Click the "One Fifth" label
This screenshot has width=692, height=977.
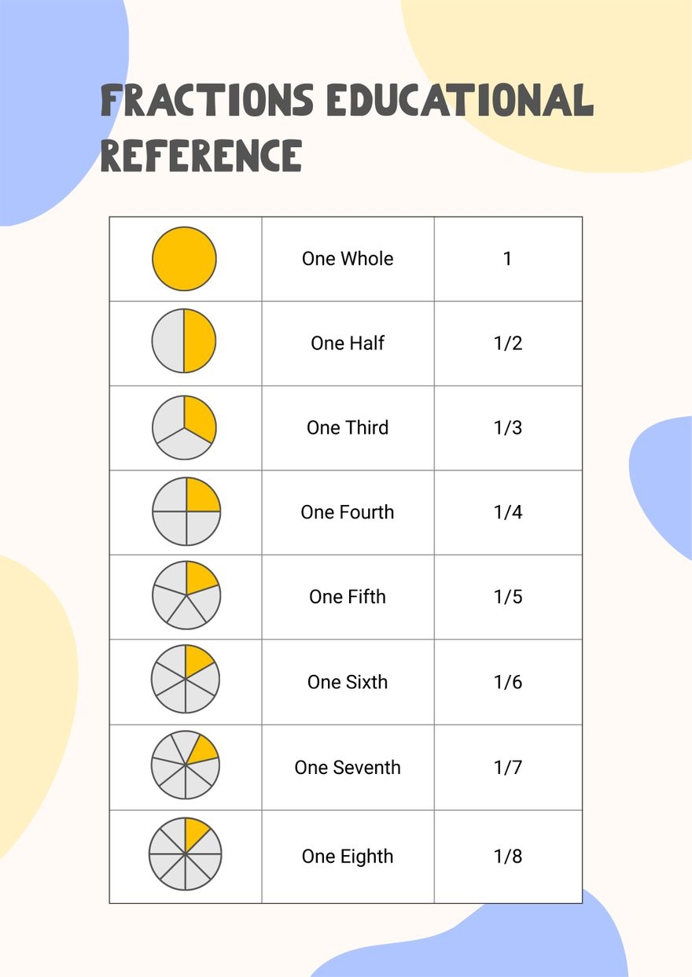pyautogui.click(x=348, y=597)
